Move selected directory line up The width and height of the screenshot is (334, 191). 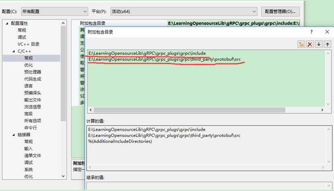[x=328, y=44]
